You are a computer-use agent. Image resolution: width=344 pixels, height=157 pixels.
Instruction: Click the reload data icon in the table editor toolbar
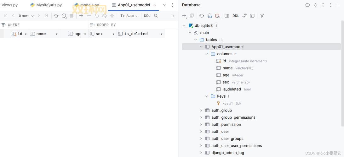click(x=56, y=16)
